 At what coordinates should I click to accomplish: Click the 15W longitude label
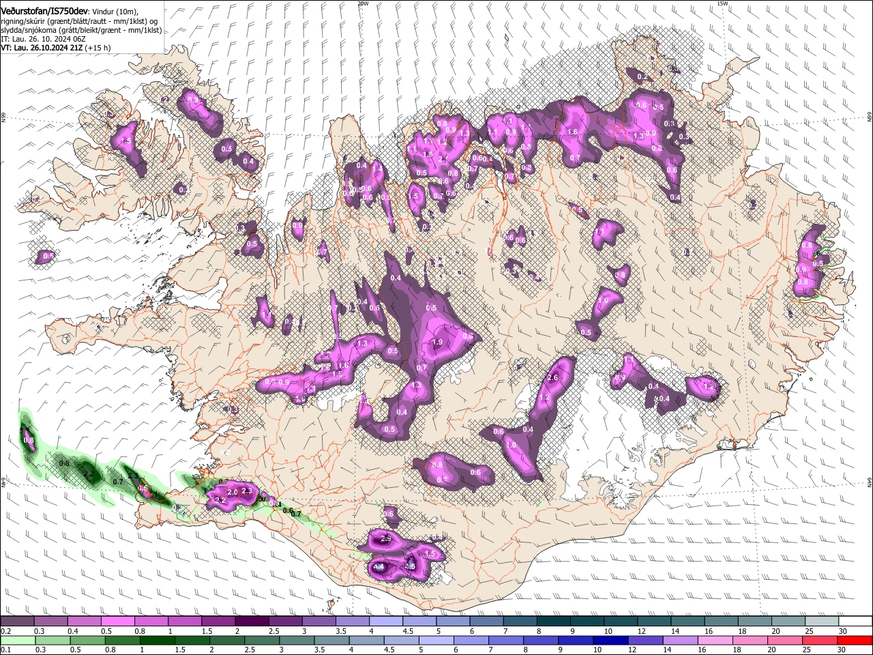click(723, 3)
